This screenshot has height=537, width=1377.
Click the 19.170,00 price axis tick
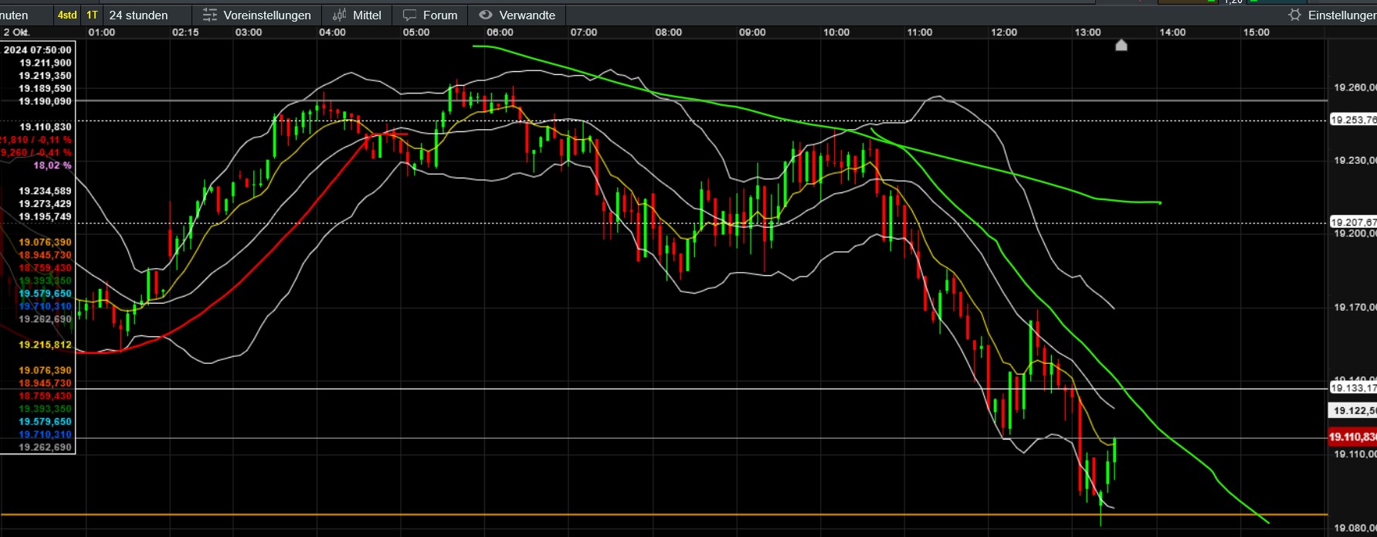point(1355,307)
